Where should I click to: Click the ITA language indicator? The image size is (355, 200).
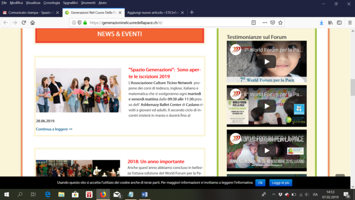click(315, 194)
